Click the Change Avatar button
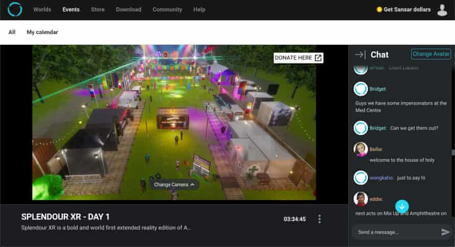This screenshot has width=455, height=247. click(431, 54)
